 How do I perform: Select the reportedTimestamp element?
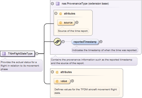tap(85, 42)
